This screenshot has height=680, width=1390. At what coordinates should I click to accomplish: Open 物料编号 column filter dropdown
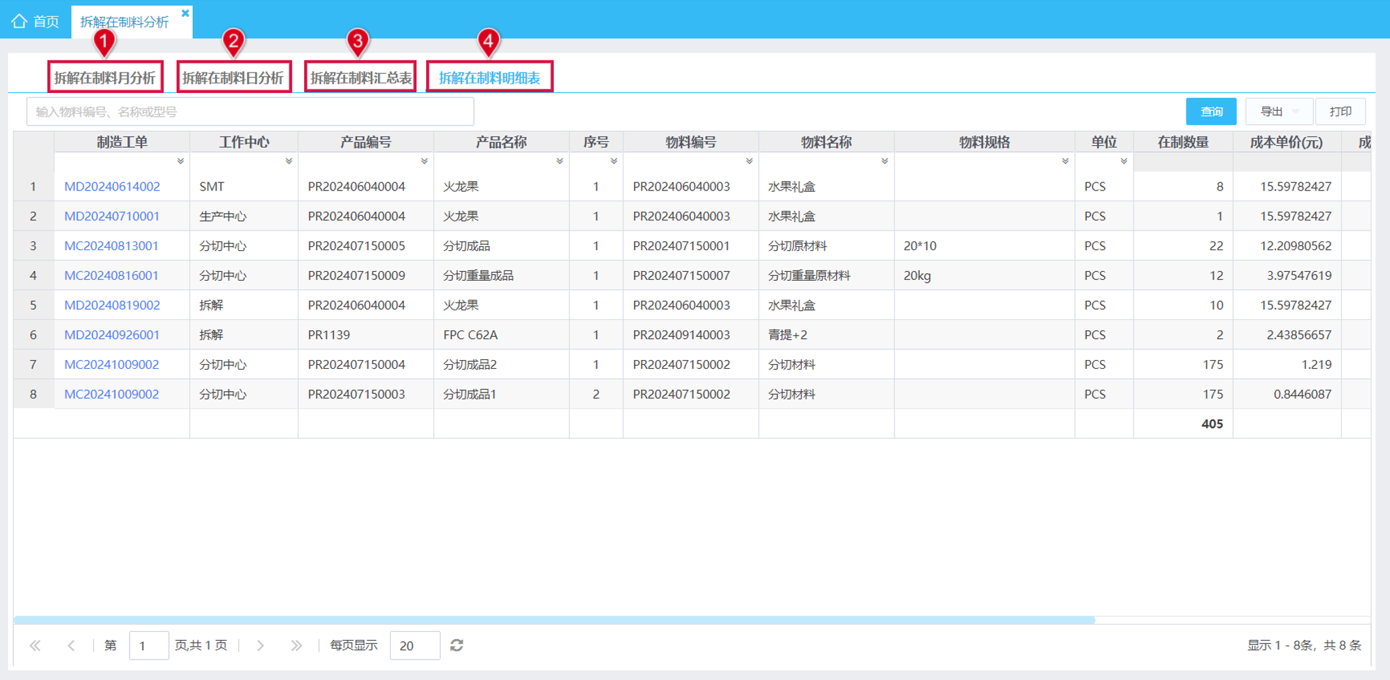click(749, 161)
